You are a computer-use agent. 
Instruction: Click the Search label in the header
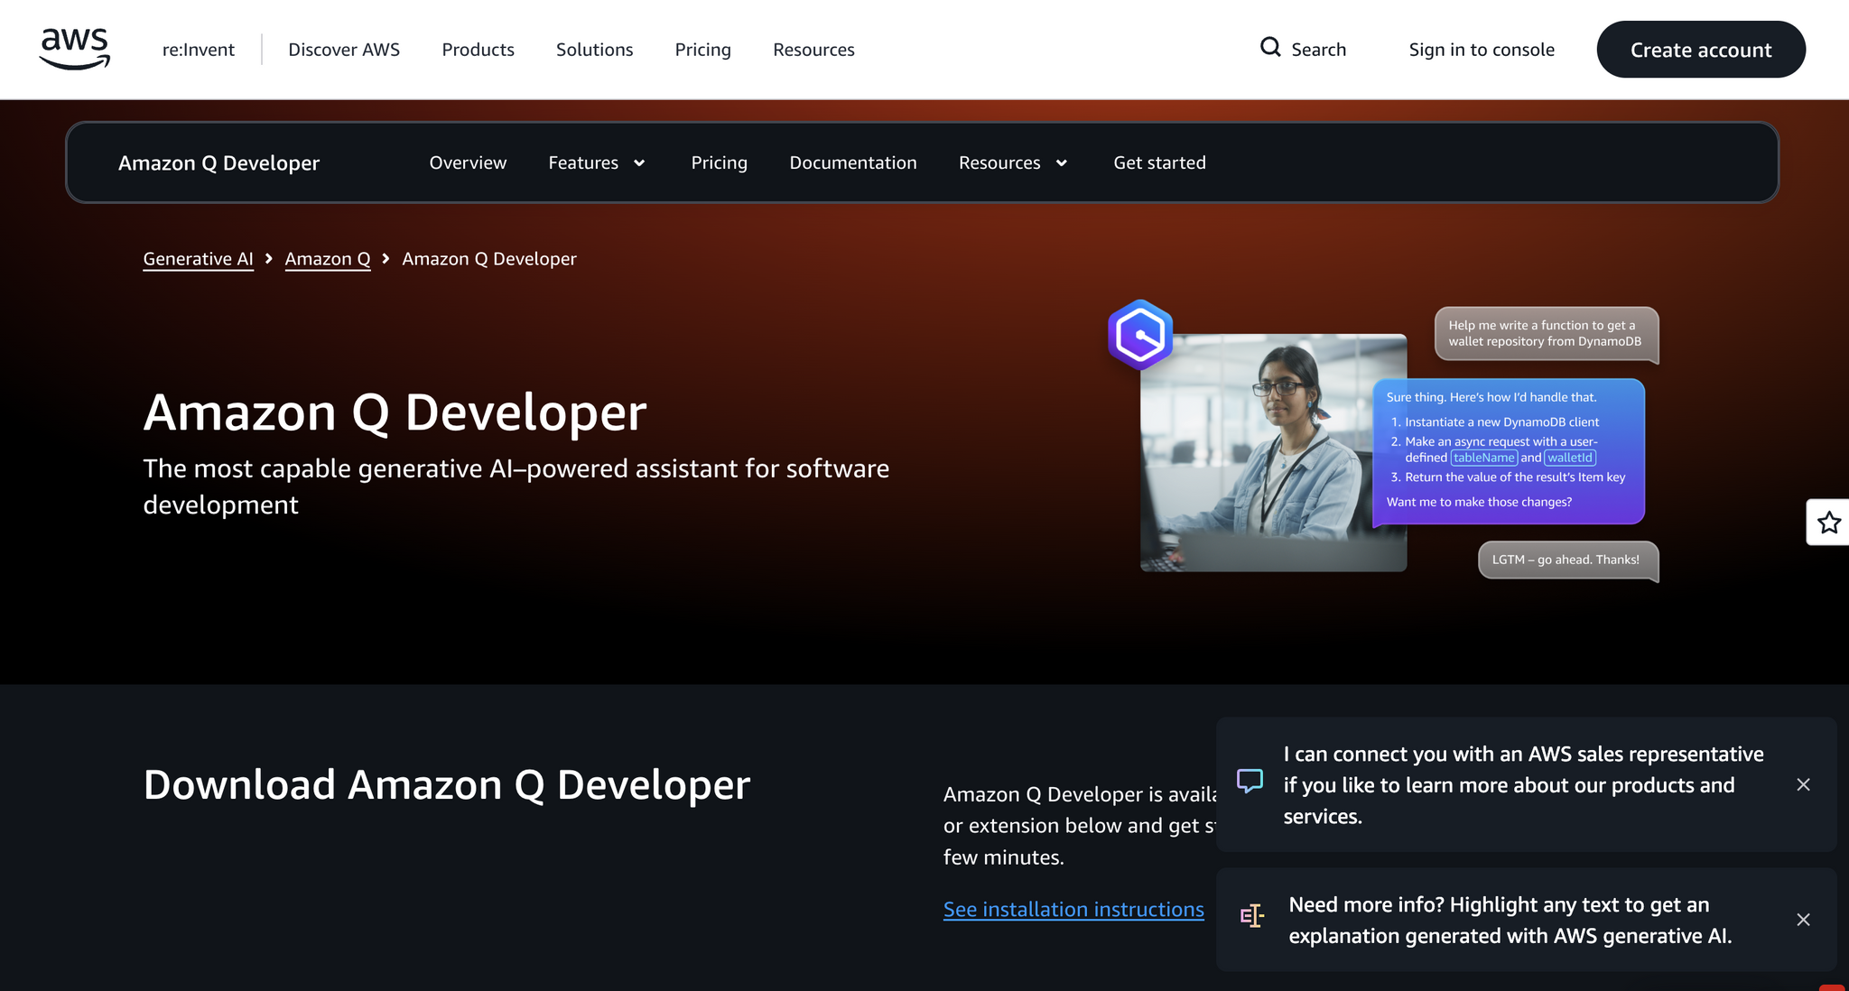pyautogui.click(x=1318, y=50)
